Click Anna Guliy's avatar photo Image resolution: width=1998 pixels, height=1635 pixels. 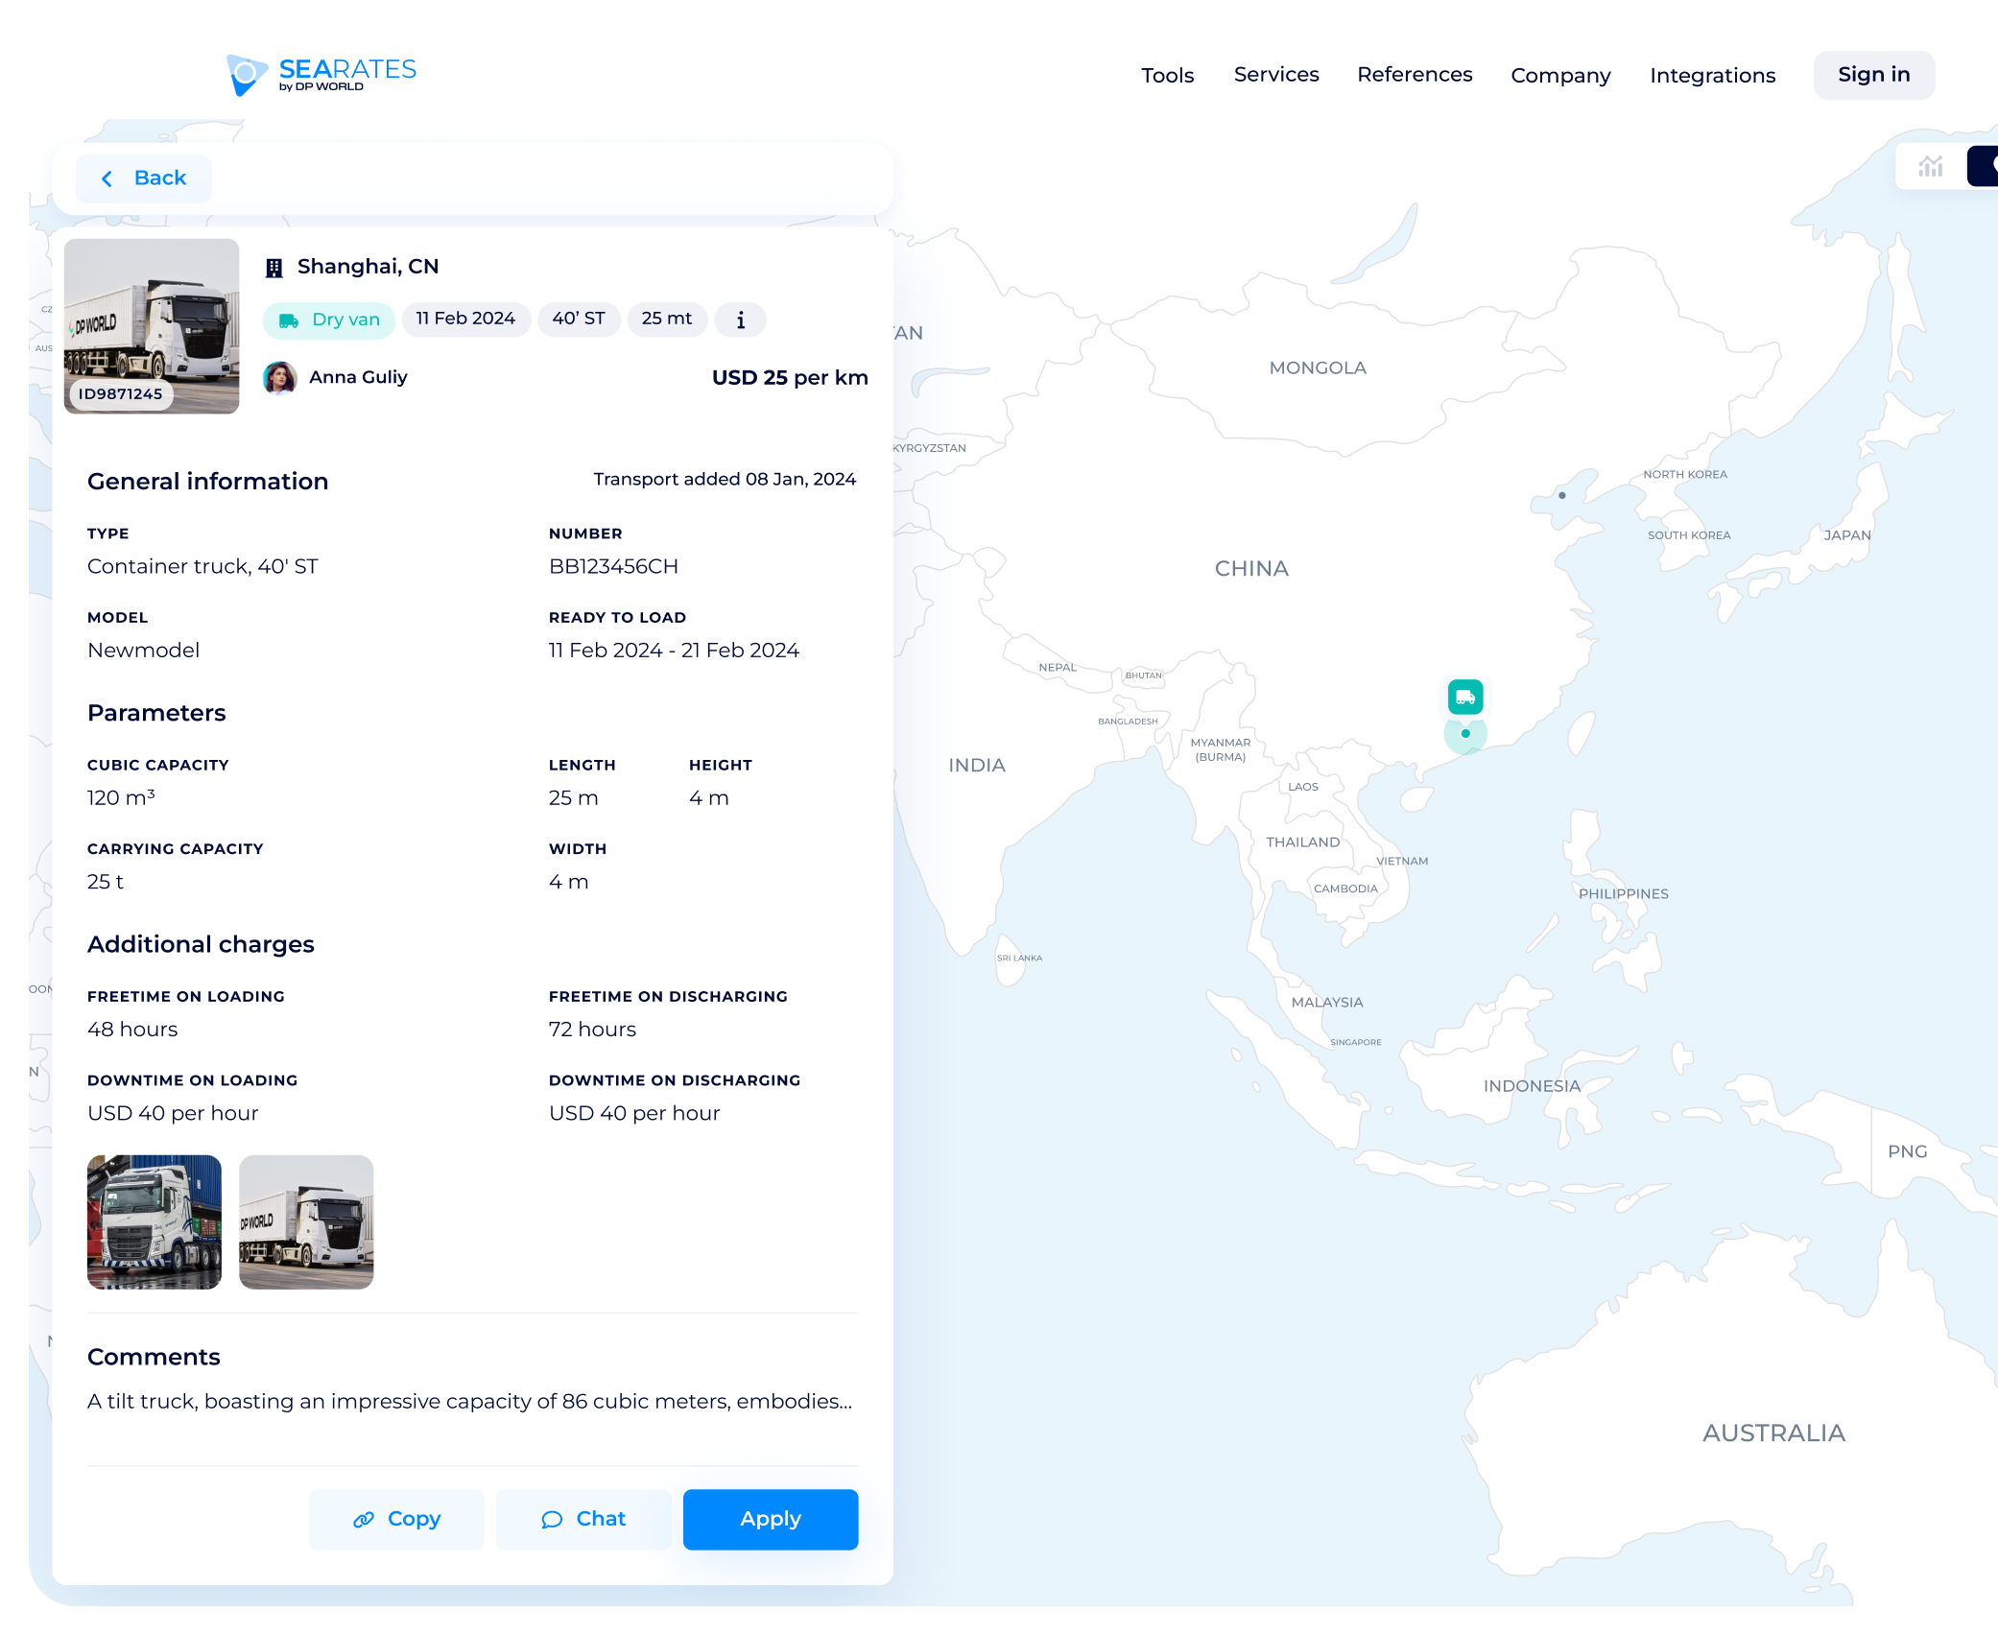[x=280, y=378]
